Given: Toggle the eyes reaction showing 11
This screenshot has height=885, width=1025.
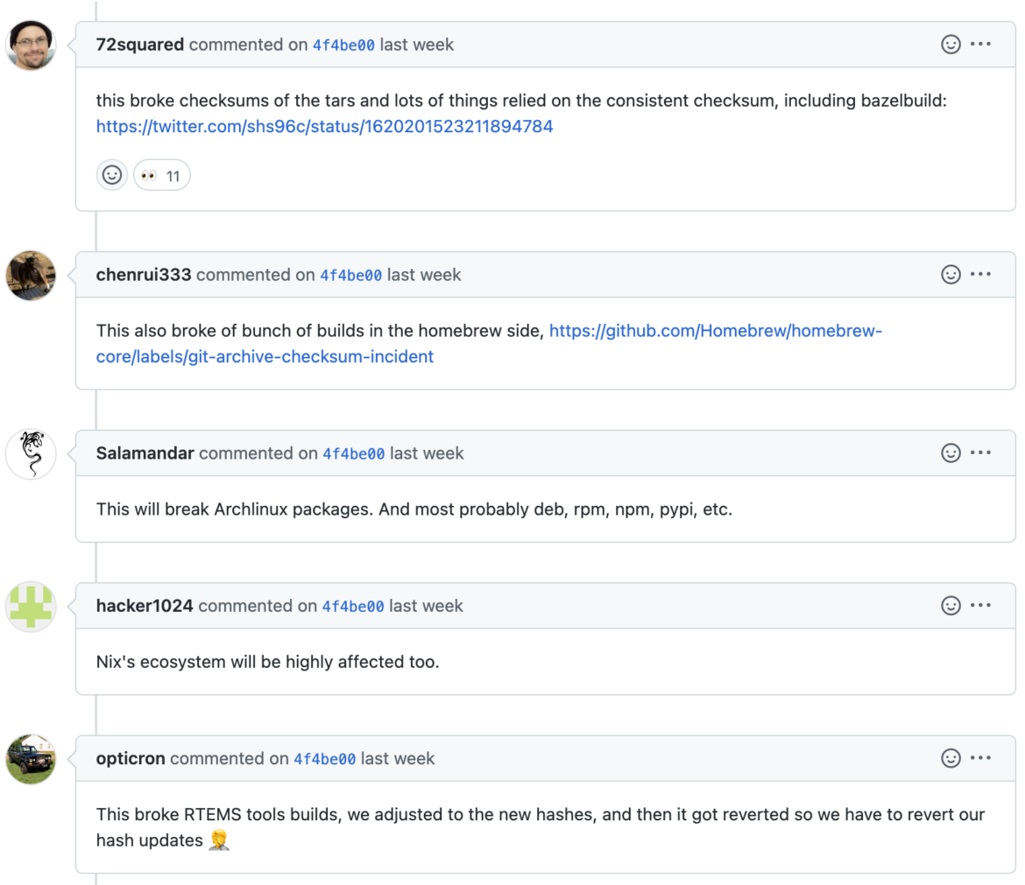Looking at the screenshot, I should (161, 174).
